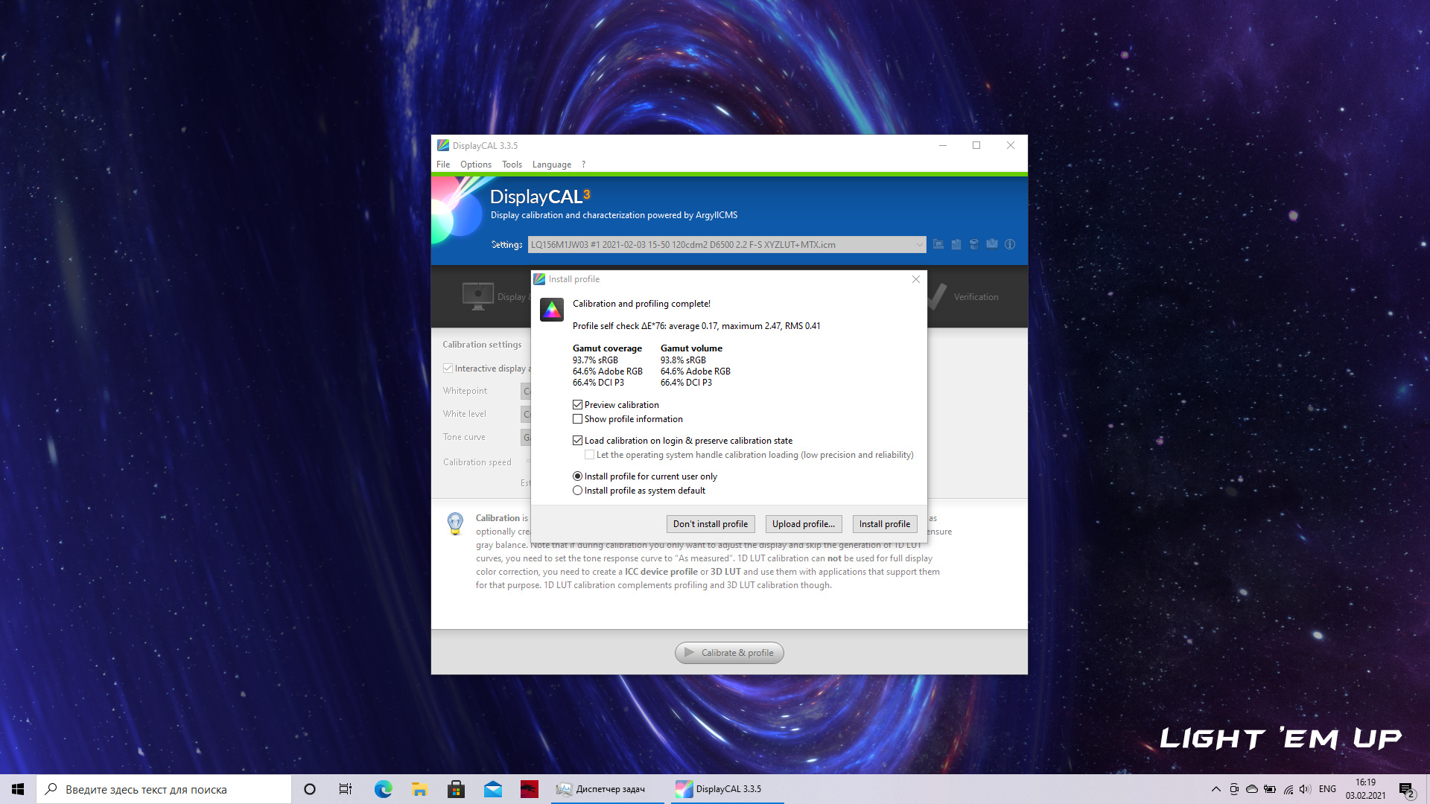The height and width of the screenshot is (804, 1430).
Task: Toggle Load calibration on login checkbox
Action: pos(577,441)
